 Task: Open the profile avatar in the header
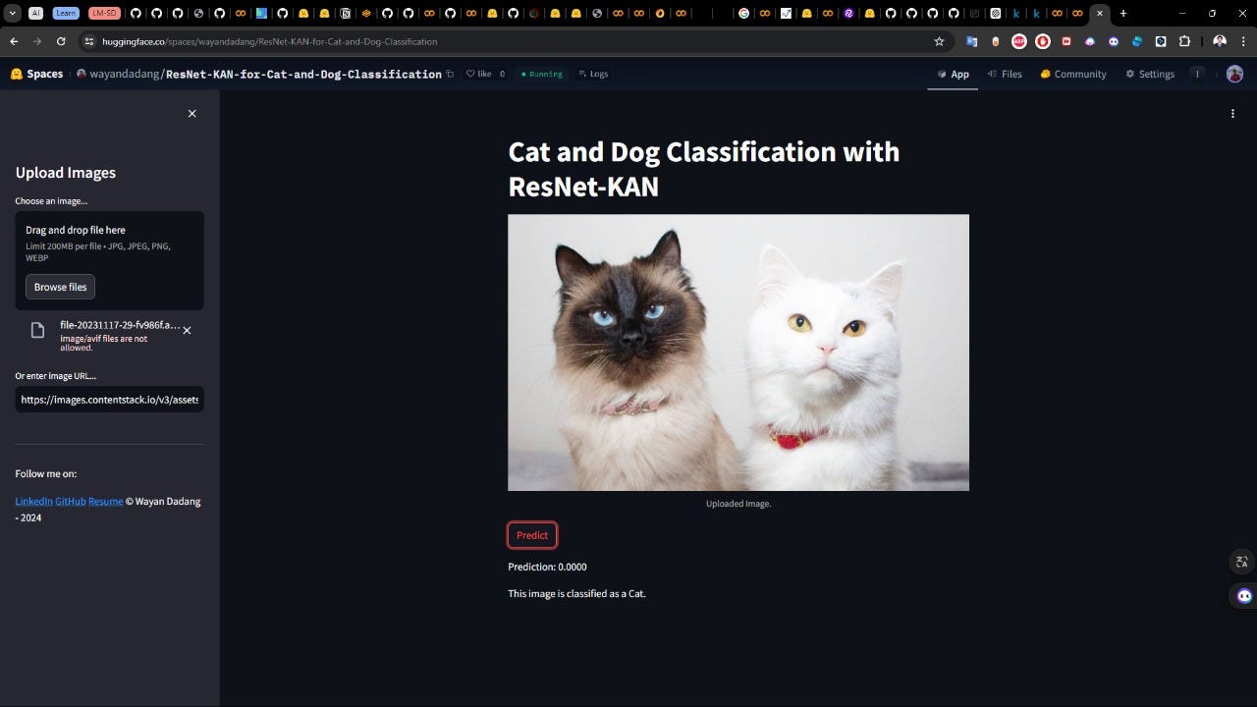coord(1234,74)
